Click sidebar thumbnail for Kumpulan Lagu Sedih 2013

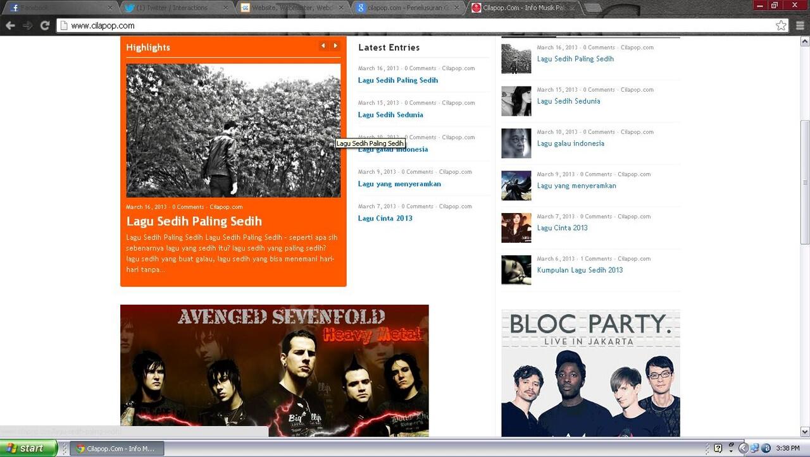click(x=516, y=270)
